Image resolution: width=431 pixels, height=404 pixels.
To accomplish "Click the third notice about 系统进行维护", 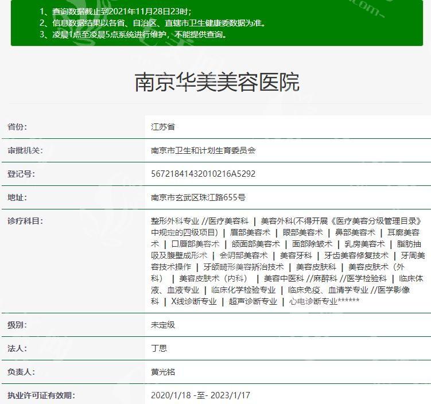I will pyautogui.click(x=133, y=34).
